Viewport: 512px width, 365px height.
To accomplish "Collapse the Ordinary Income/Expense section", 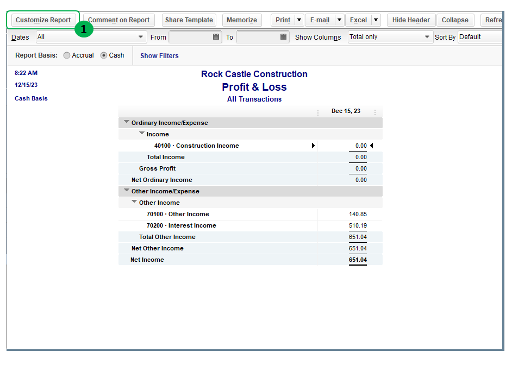I will click(x=127, y=122).
